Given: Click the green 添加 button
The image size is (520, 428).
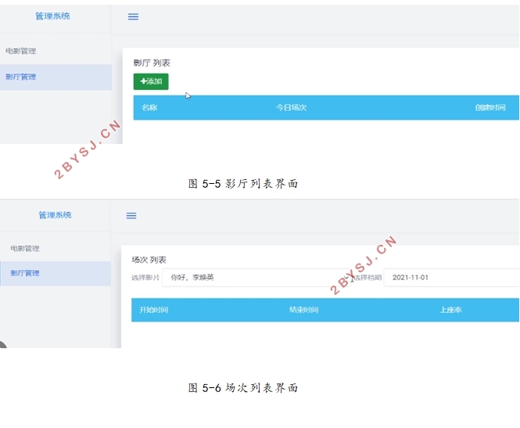Looking at the screenshot, I should pyautogui.click(x=151, y=81).
